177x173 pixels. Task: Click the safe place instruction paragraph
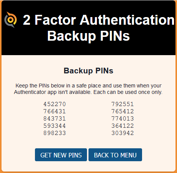88,89
